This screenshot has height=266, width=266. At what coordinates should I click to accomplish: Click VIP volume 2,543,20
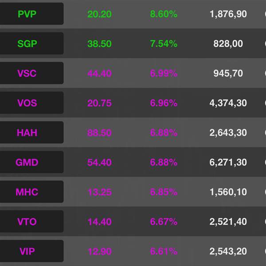click(x=228, y=251)
